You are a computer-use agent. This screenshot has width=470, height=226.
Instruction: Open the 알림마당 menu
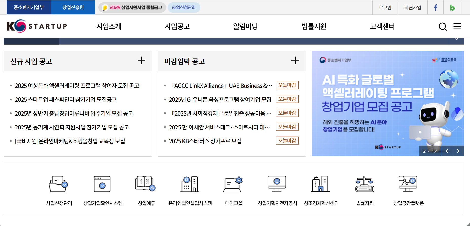(x=246, y=26)
